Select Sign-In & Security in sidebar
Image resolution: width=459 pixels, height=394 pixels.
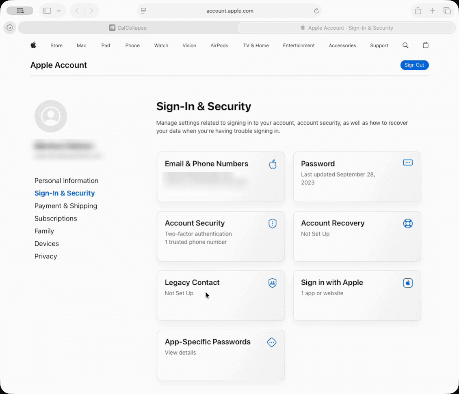point(65,193)
